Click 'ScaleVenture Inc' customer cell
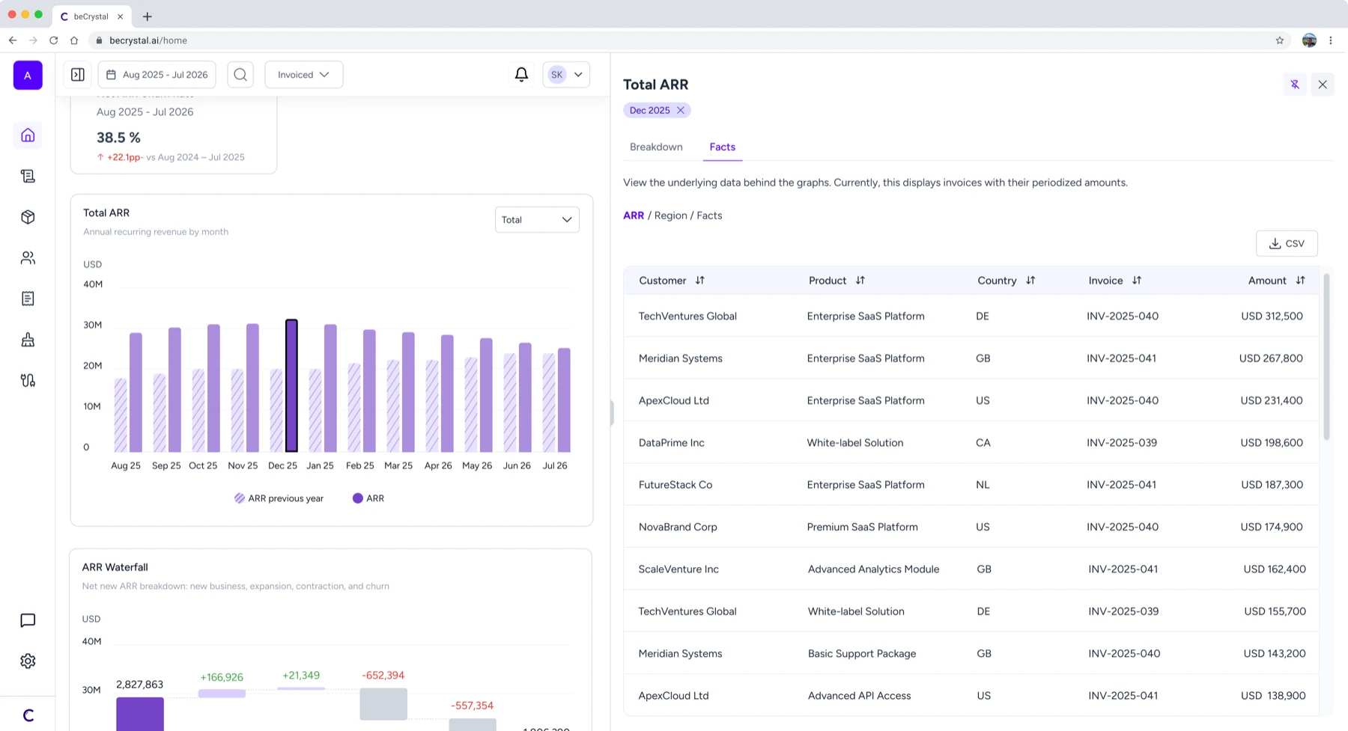Screen dimensions: 1348x731 pyautogui.click(x=678, y=569)
